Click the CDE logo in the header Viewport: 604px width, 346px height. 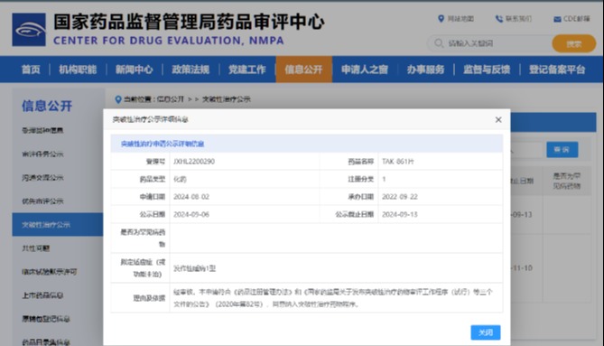point(29,30)
